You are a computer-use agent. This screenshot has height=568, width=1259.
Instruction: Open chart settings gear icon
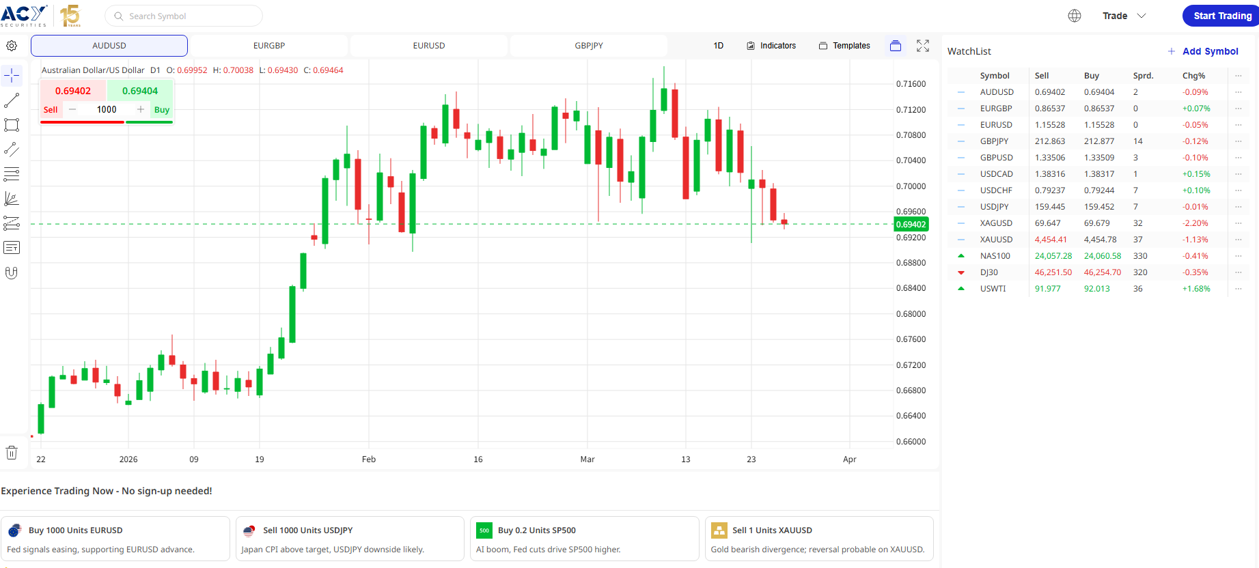[x=12, y=46]
